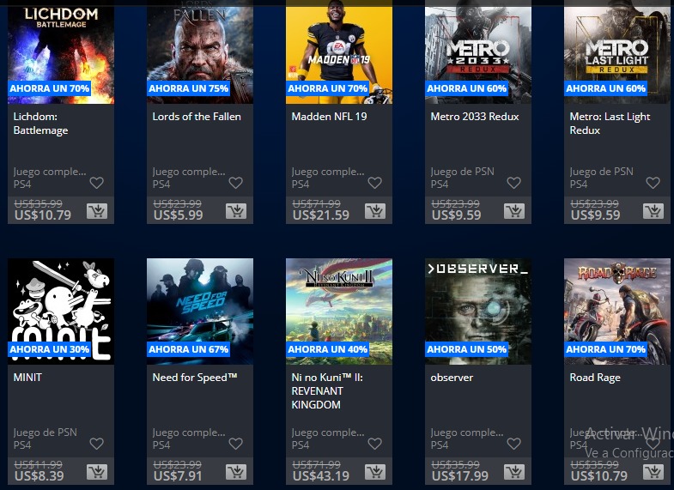Add Metro 2033 Redux to cart
The width and height of the screenshot is (674, 490).
pos(514,211)
